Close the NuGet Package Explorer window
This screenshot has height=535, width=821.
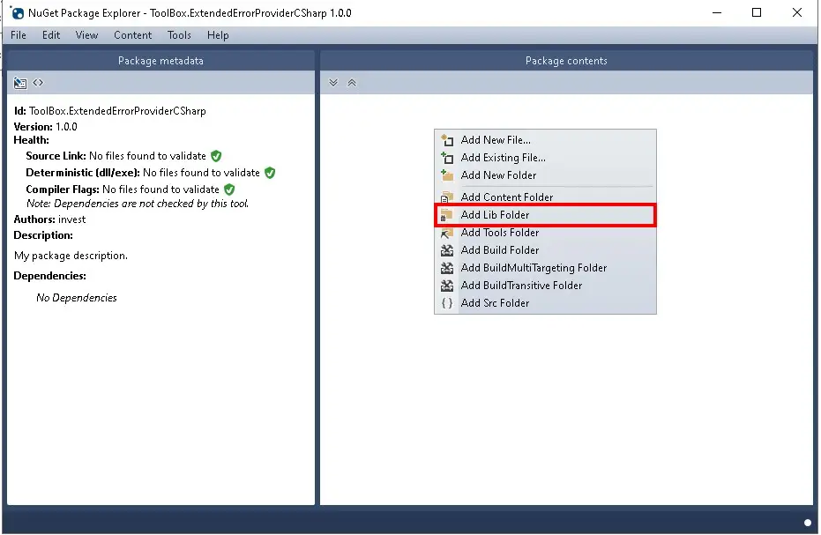[x=797, y=12]
